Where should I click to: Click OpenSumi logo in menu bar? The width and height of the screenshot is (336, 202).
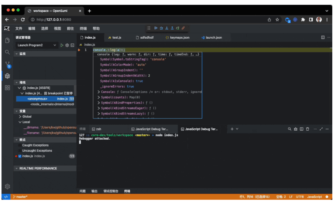pyautogui.click(x=7, y=28)
